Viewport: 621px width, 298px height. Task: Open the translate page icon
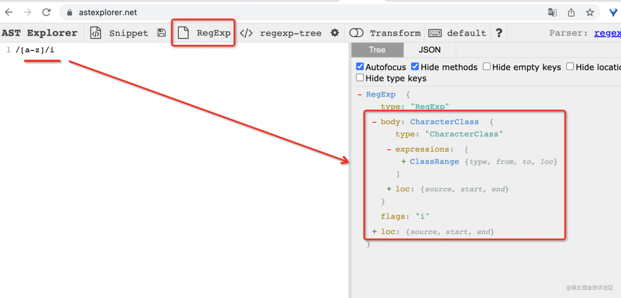coord(552,12)
